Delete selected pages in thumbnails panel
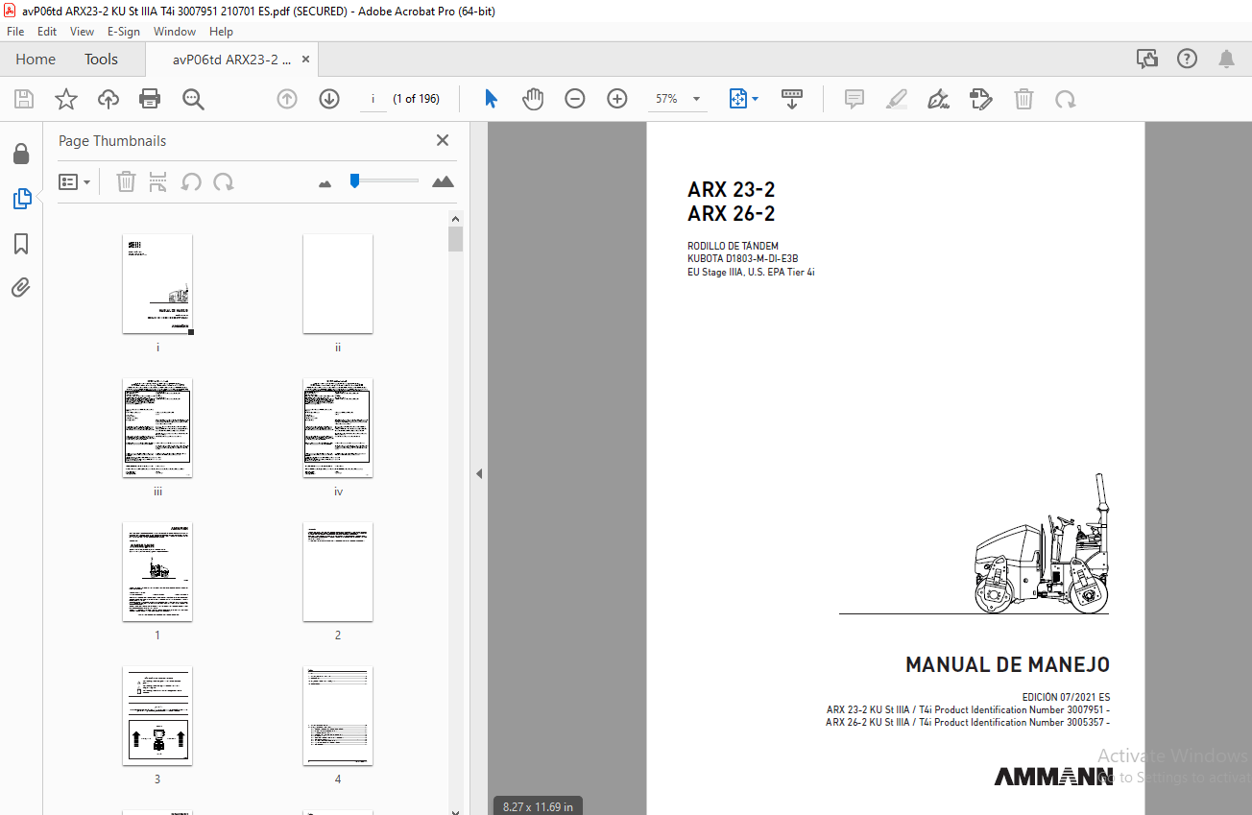 (126, 181)
